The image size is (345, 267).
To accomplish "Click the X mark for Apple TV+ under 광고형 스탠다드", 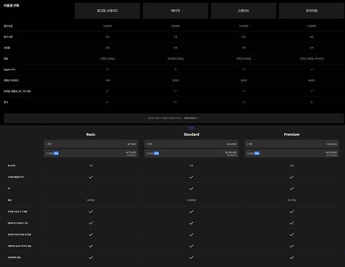I will [x=107, y=69].
